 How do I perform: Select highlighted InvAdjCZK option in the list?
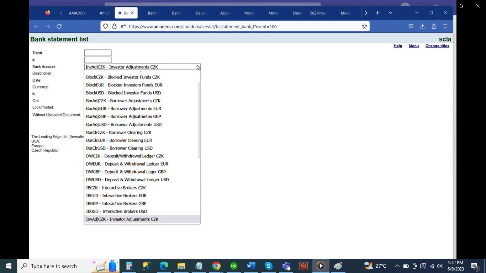point(142,219)
